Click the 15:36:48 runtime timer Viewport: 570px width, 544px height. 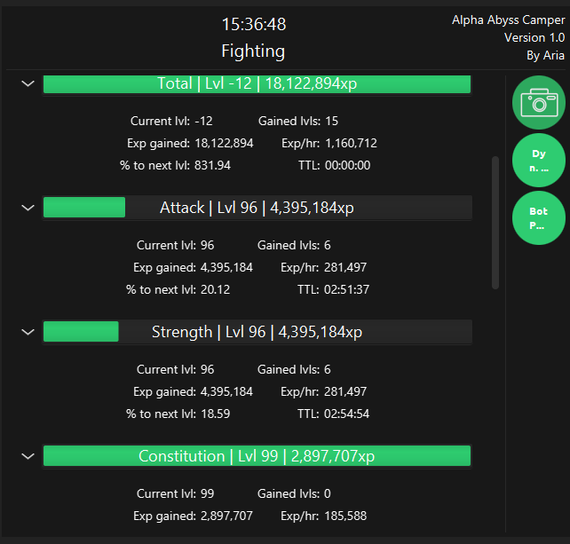pyautogui.click(x=253, y=24)
